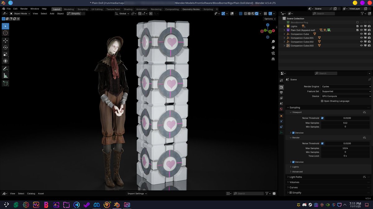The height and width of the screenshot is (209, 373).
Task: Open the Global transform orientation dropdown
Action: [122, 14]
